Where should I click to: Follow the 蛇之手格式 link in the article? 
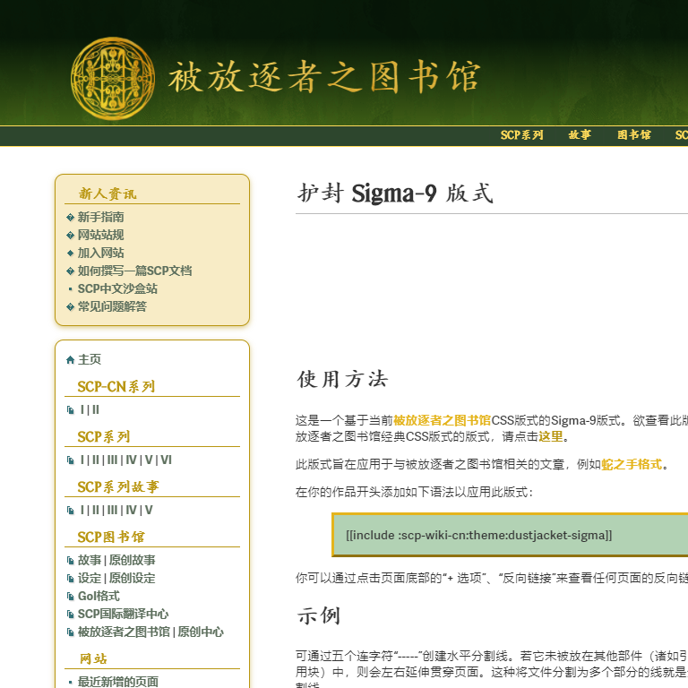[632, 464]
